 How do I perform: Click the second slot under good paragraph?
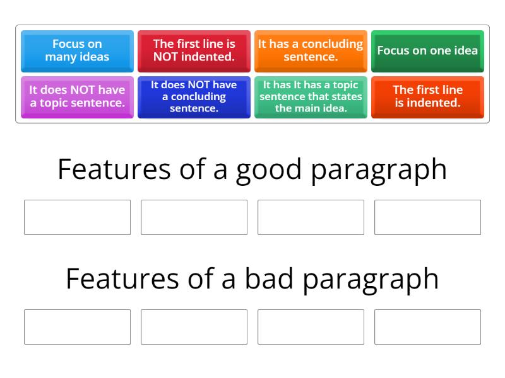coord(194,217)
